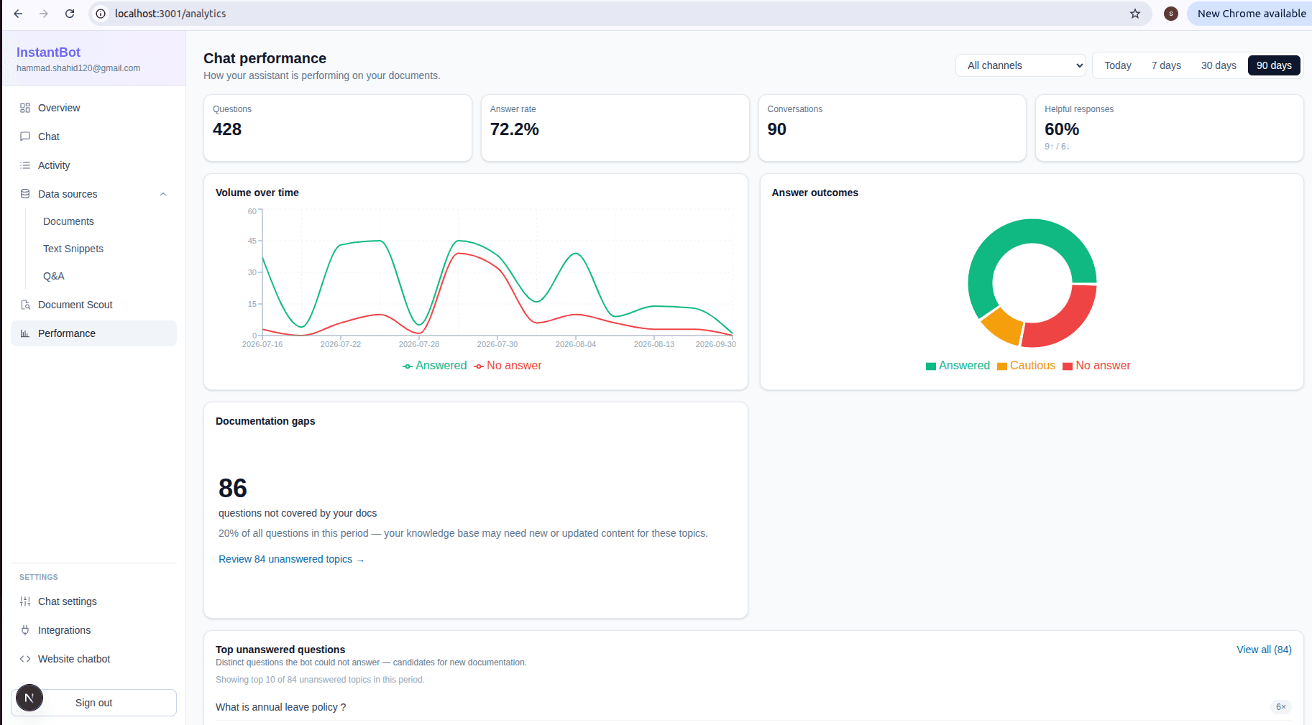Click the Overview grid icon in sidebar
The image size is (1312, 725).
pyautogui.click(x=25, y=108)
